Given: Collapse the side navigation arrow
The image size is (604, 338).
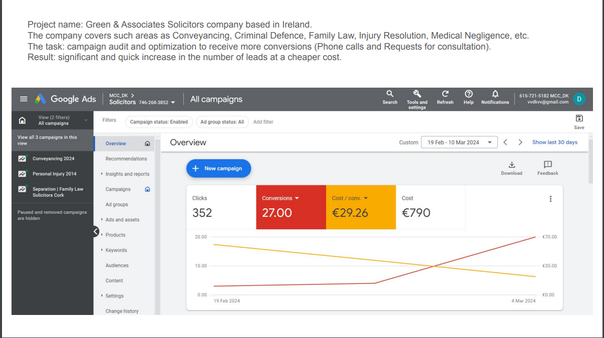Looking at the screenshot, I should point(97,231).
